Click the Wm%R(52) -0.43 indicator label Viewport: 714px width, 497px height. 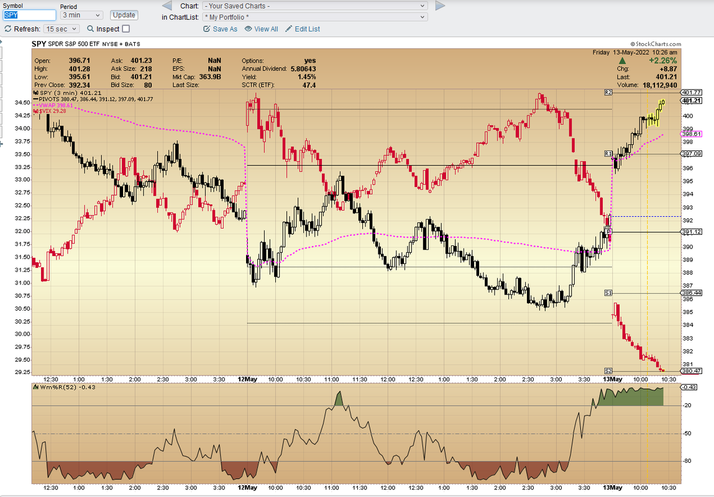click(x=65, y=387)
